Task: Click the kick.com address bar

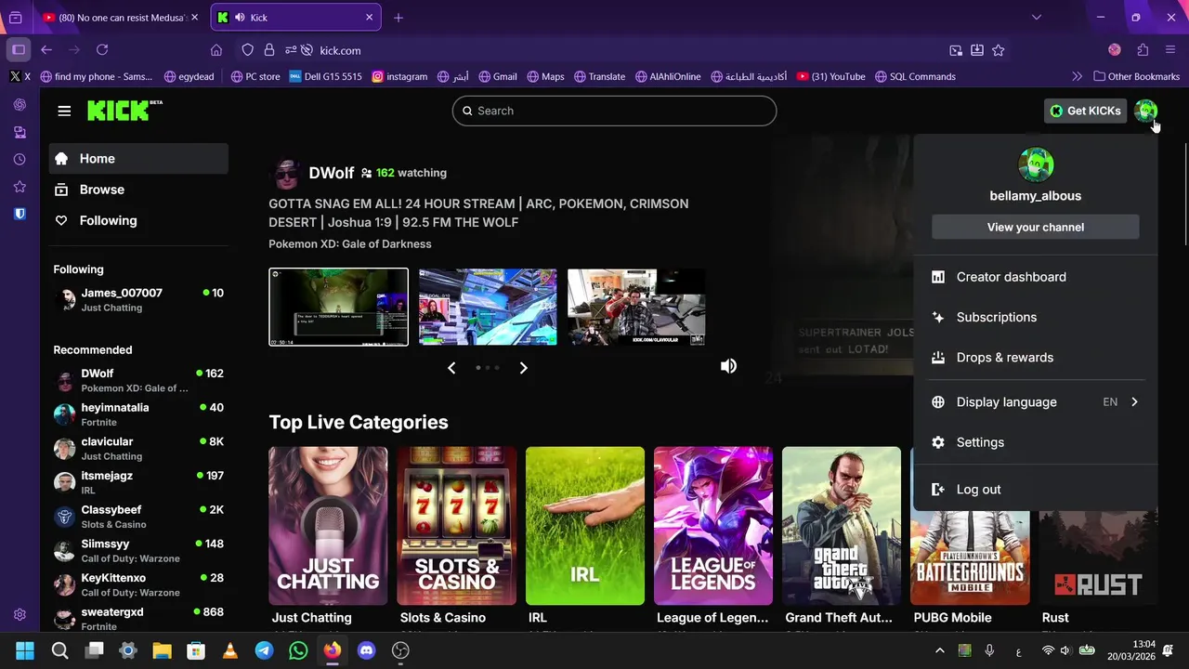Action: click(x=613, y=50)
